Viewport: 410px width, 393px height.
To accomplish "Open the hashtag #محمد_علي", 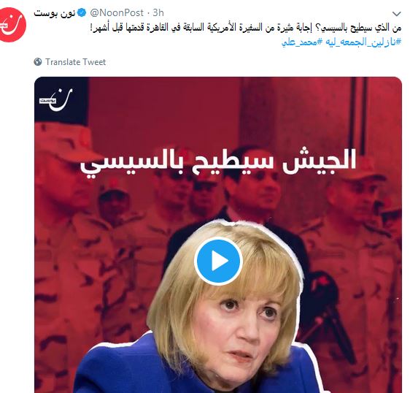I will coord(302,42).
